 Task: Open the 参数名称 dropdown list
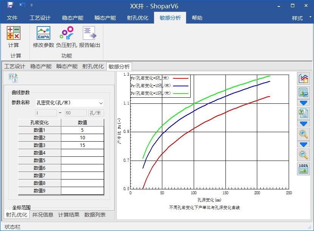[x=101, y=103]
